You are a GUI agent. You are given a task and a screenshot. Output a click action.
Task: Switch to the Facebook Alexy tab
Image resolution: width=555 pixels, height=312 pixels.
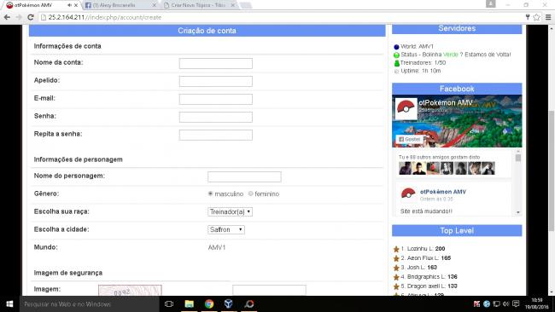120,5
